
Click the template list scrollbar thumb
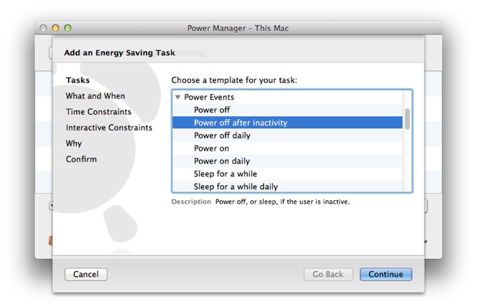(407, 119)
